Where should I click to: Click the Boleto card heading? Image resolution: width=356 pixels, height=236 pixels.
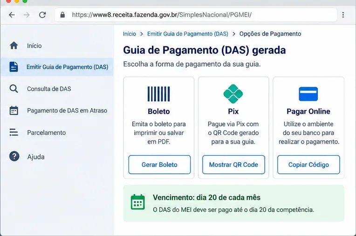[159, 111]
